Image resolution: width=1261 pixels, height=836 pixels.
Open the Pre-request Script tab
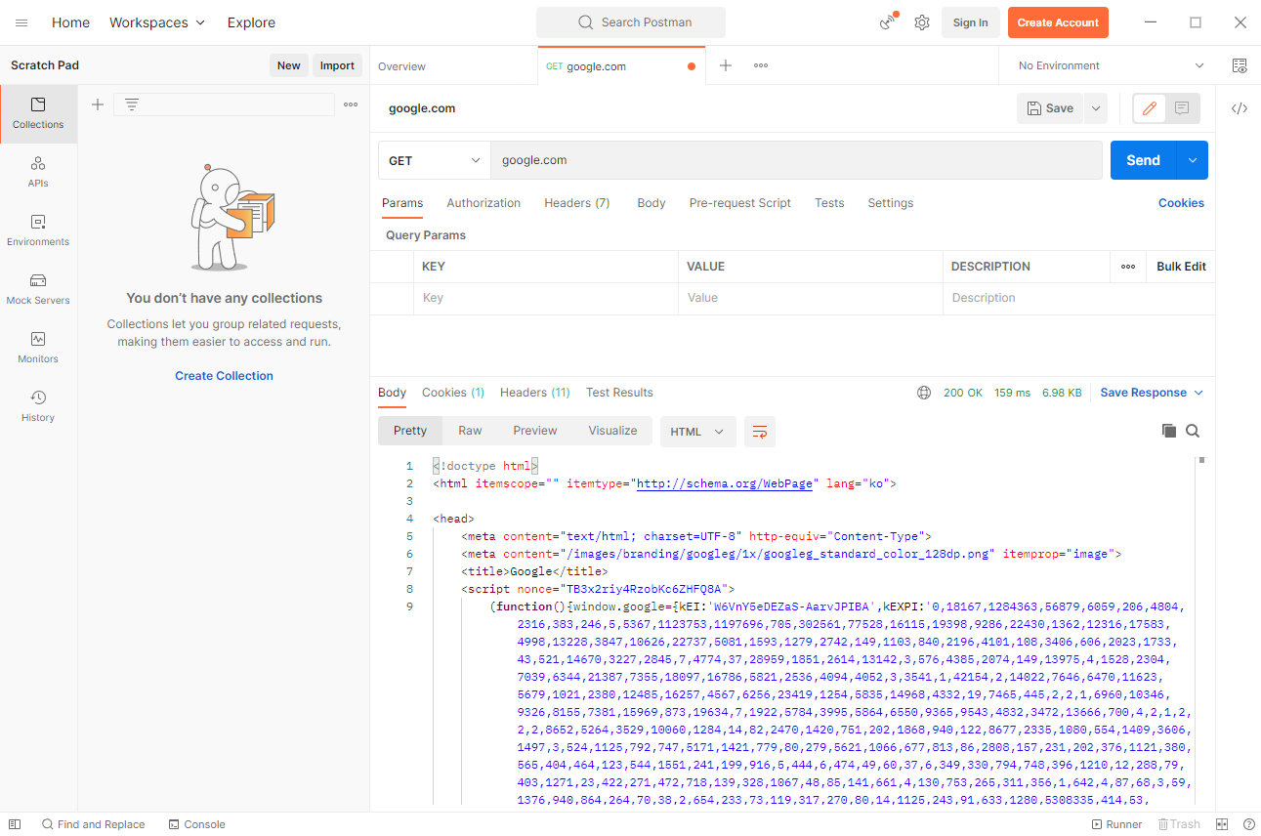740,203
